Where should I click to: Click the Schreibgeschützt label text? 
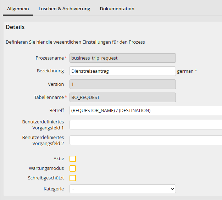click(46, 178)
